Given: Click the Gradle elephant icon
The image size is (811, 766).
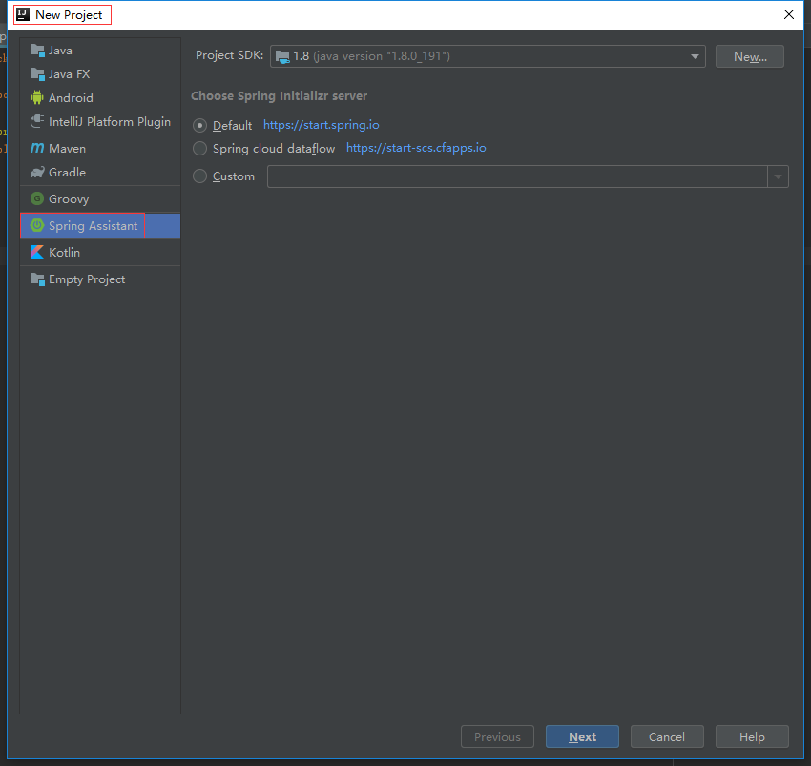Looking at the screenshot, I should click(37, 173).
